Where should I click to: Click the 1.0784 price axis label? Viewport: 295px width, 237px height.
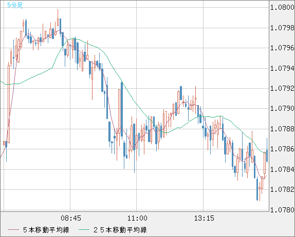[x=282, y=170]
